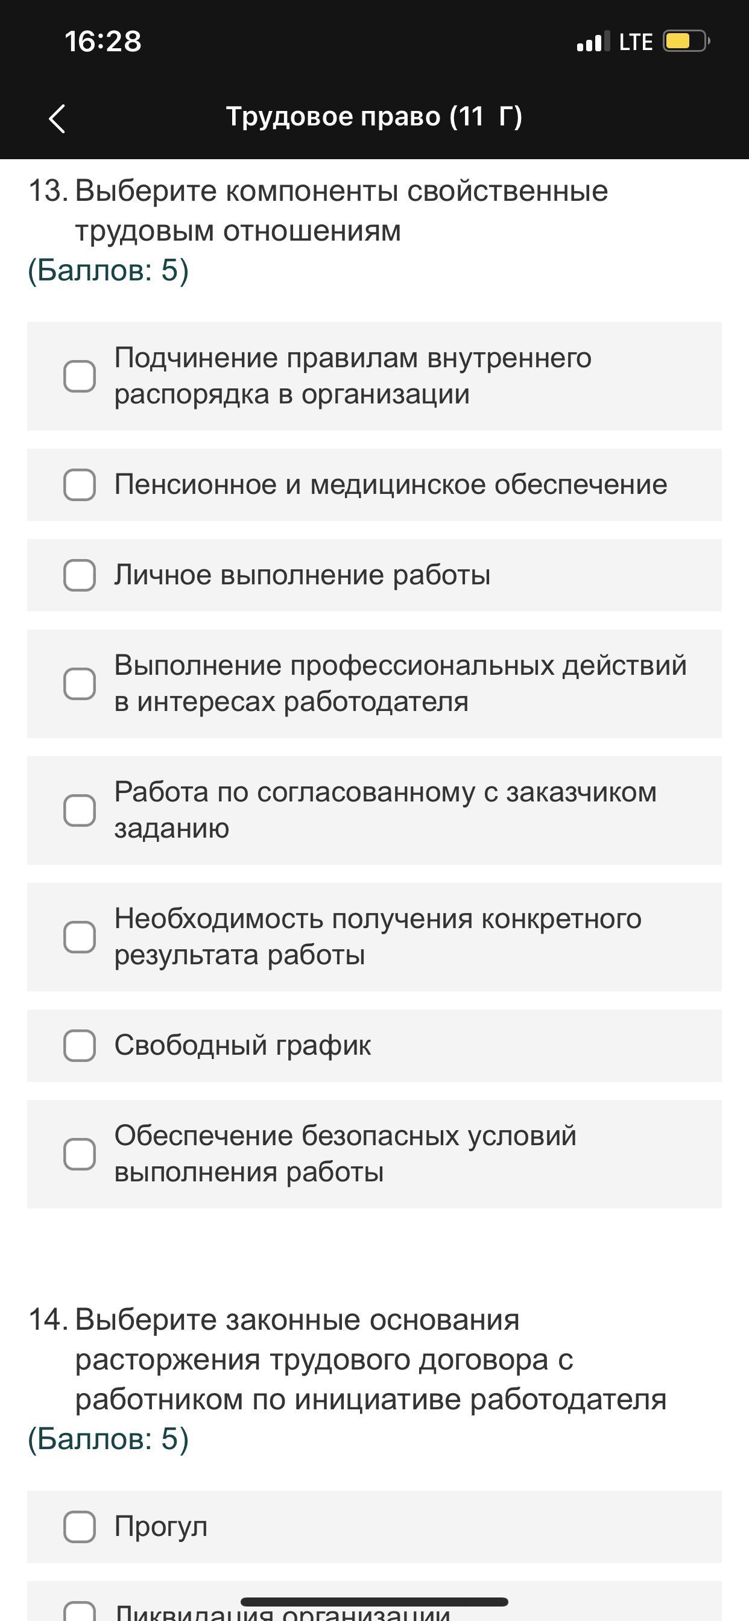
Task: Check 'Необходимость получения конкретного результата' box
Action: (80, 937)
